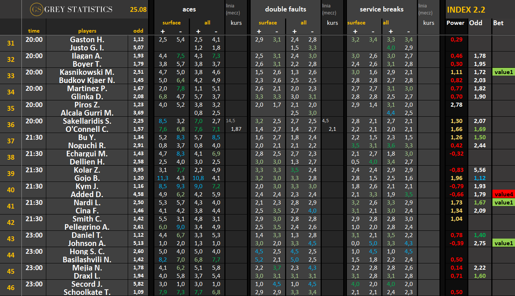The width and height of the screenshot is (515, 296).
Task: Click red value4 tag for Added D.
Action: coord(503,194)
